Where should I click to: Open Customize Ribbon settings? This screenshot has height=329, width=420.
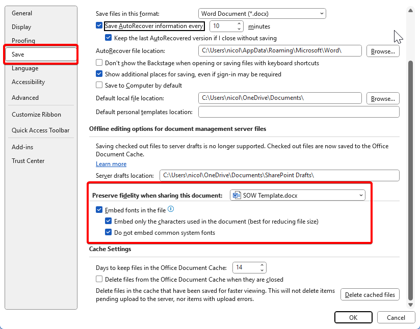[x=41, y=115]
